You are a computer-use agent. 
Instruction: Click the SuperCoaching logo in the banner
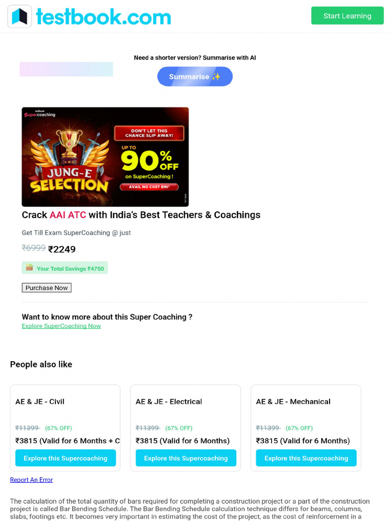tap(39, 114)
